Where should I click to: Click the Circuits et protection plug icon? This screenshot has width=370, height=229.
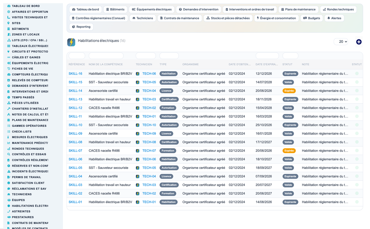point(9,51)
